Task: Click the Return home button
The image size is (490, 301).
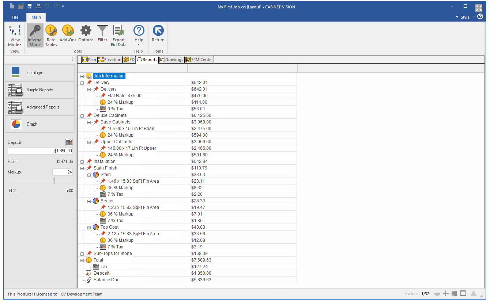Action: pos(158,34)
